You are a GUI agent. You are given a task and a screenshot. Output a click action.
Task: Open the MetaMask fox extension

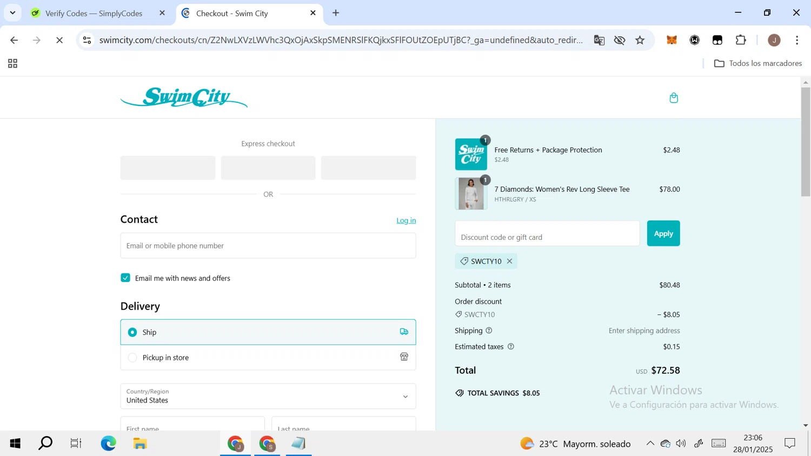672,40
